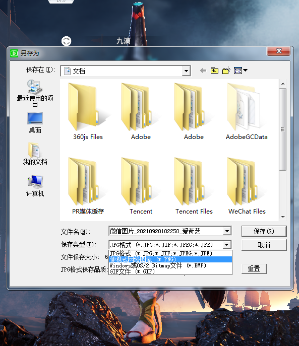
Task: Expand the 文件名 history dropdown arrow
Action: [227, 231]
